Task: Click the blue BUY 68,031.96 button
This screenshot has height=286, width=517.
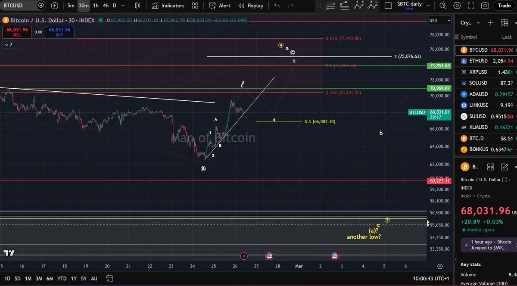Action: tap(60, 32)
